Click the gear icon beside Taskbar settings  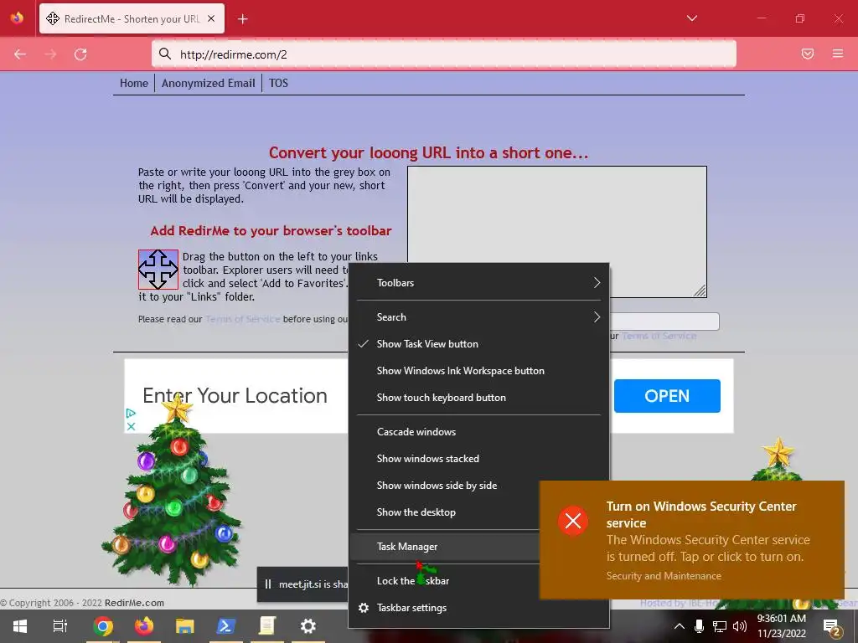364,608
